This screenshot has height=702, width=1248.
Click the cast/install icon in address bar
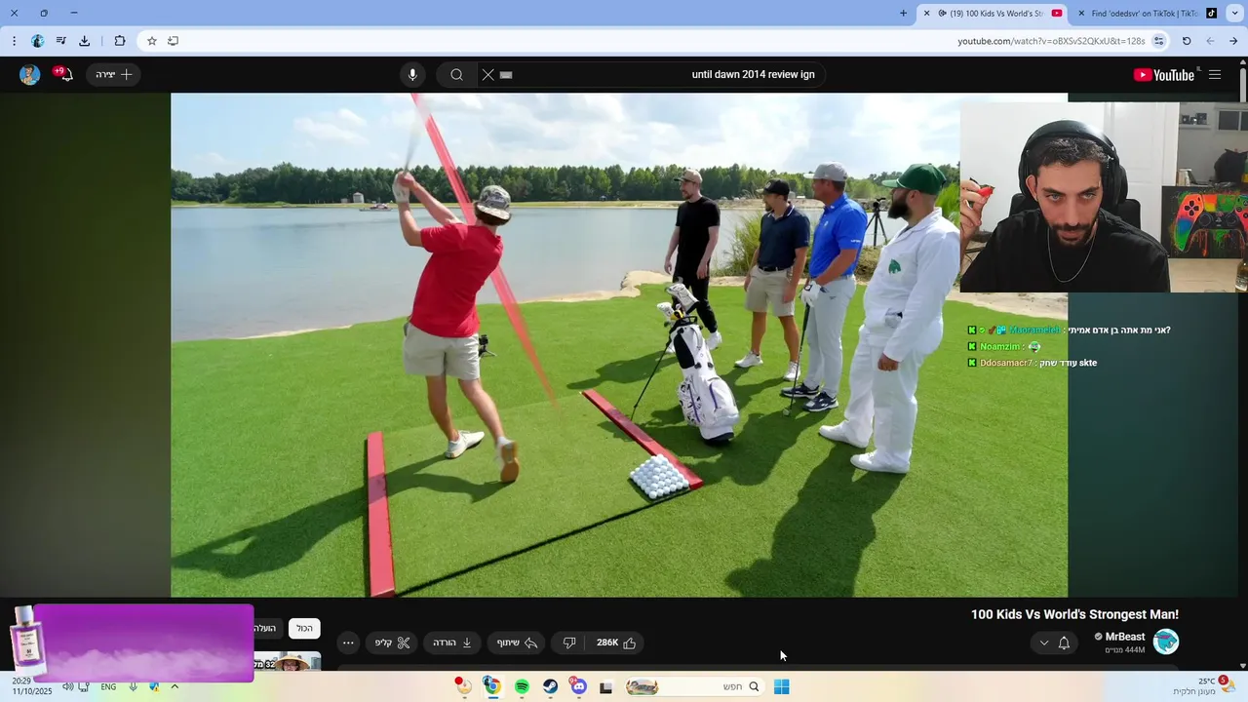173,41
